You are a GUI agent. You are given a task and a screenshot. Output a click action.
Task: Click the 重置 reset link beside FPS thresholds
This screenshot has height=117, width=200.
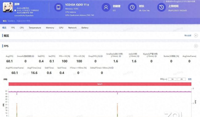point(190,79)
